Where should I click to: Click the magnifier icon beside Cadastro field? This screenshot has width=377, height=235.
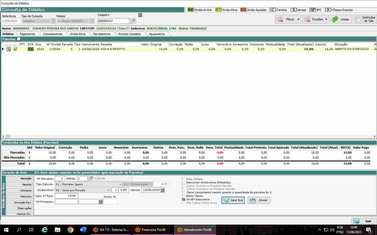pyautogui.click(x=133, y=21)
